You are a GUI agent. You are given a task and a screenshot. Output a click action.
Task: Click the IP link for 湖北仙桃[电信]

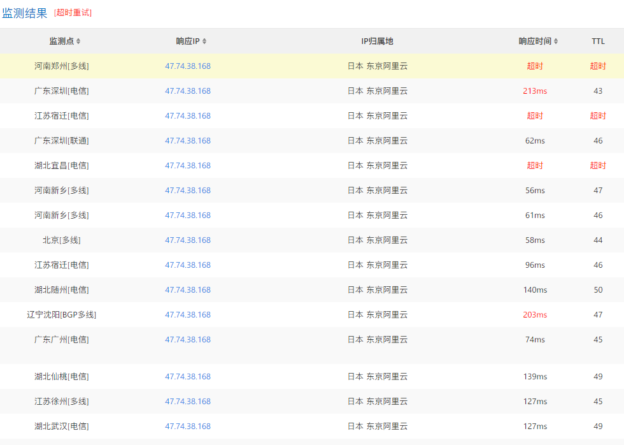point(187,377)
